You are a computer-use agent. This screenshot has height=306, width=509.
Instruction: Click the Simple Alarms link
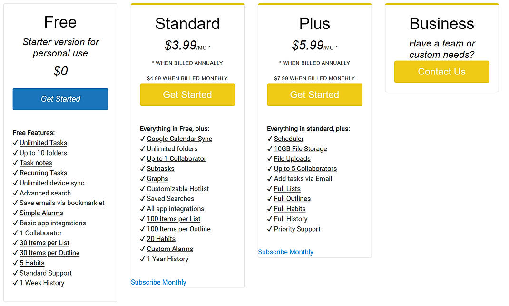[41, 213]
